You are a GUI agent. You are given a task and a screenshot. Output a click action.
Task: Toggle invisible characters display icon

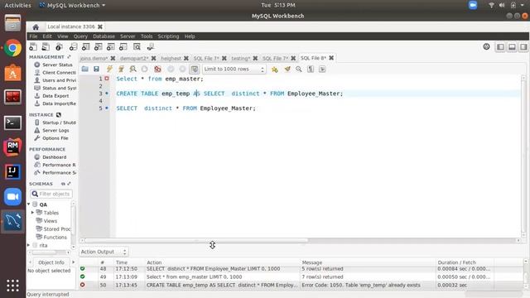coord(311,69)
